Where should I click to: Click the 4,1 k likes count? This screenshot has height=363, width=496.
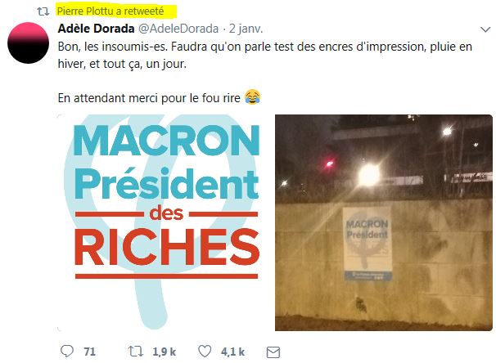232,352
